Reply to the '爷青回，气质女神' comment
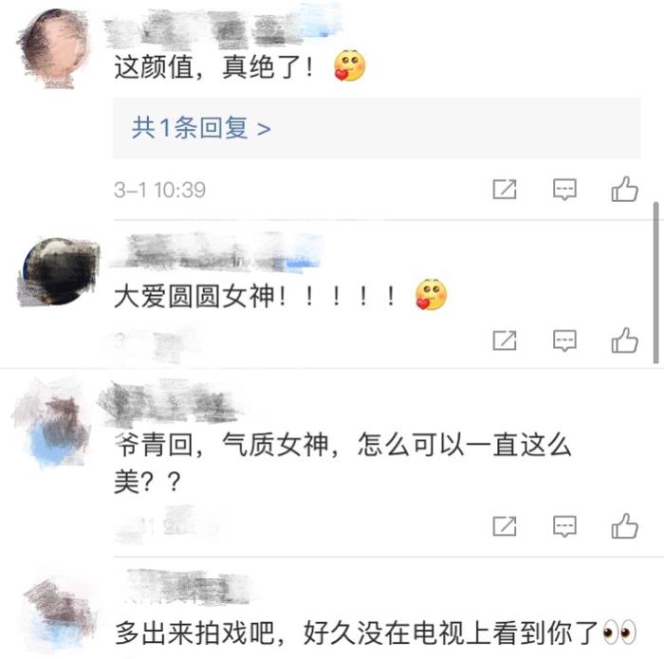This screenshot has height=659, width=664. tap(564, 526)
